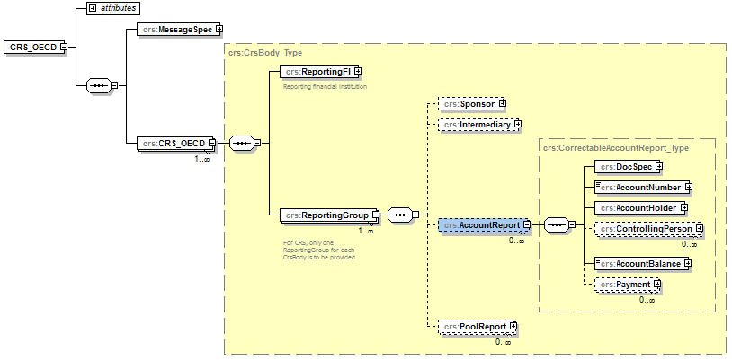732x360 pixels.
Task: Select the crs:ControllingPerson element box
Action: (x=648, y=229)
